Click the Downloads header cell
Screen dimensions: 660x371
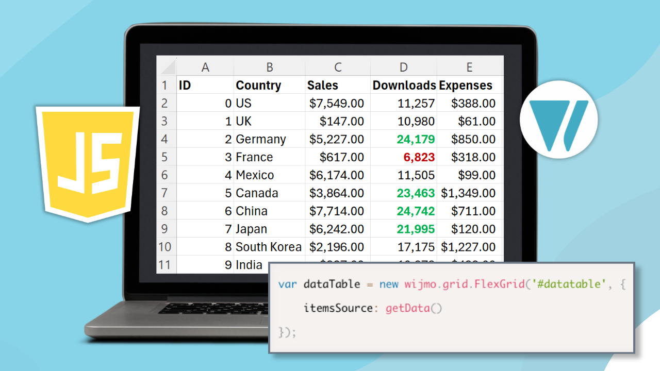click(404, 85)
